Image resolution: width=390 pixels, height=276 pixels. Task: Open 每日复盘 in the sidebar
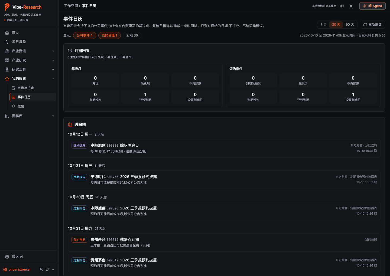coord(29,42)
